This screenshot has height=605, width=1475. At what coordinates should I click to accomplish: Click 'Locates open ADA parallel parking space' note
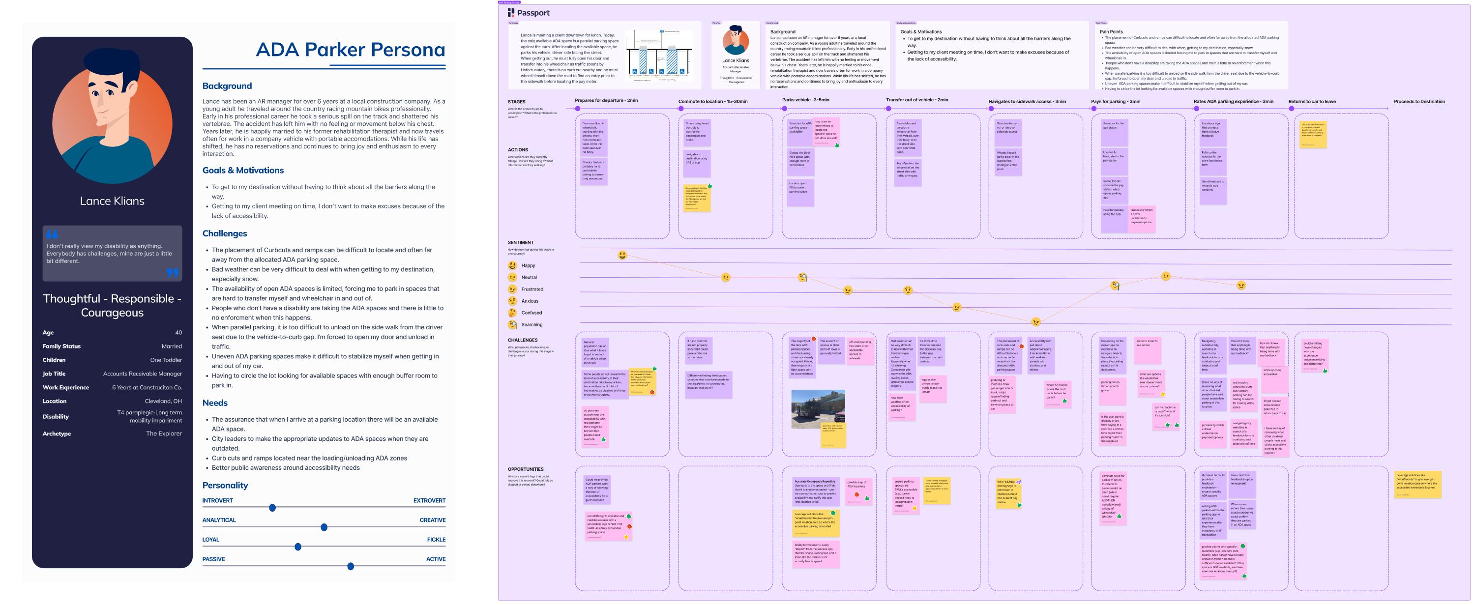801,192
